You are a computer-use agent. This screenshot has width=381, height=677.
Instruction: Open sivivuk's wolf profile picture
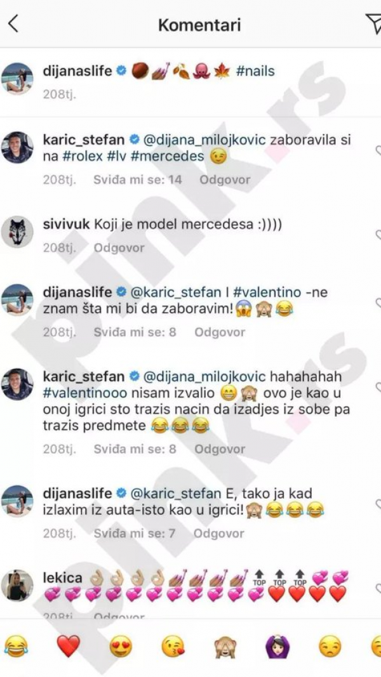tap(17, 232)
